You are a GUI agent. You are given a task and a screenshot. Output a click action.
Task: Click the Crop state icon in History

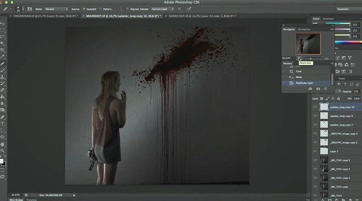291,71
